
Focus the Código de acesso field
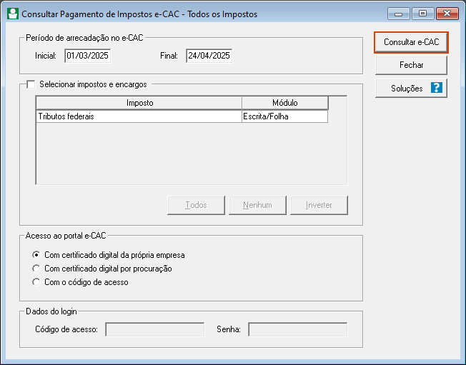[x=155, y=329]
